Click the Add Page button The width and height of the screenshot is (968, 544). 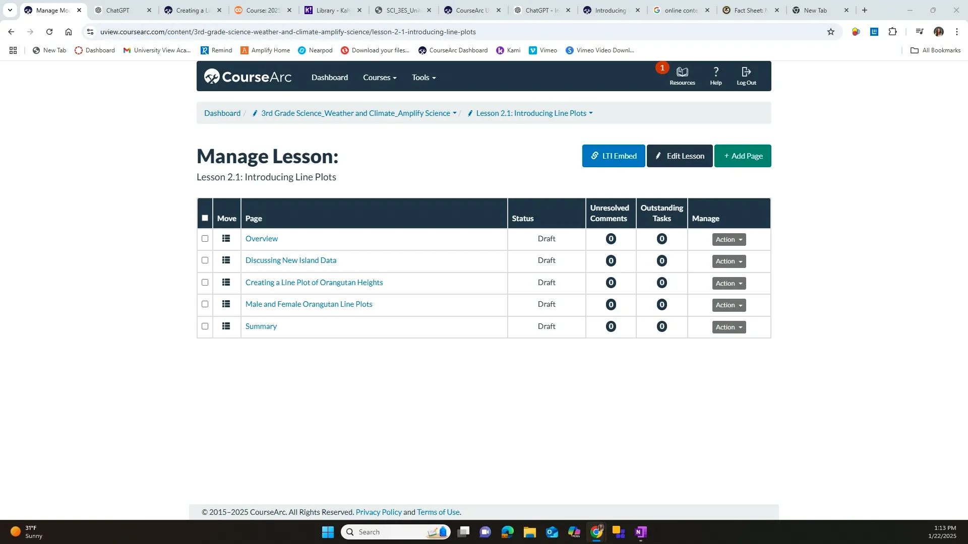click(x=742, y=156)
